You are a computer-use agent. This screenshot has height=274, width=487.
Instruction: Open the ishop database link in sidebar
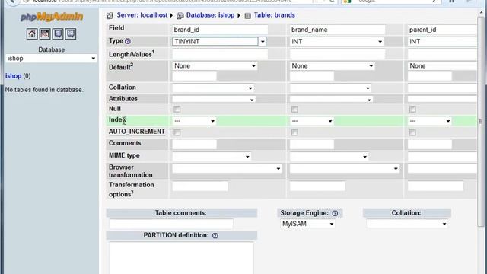14,76
